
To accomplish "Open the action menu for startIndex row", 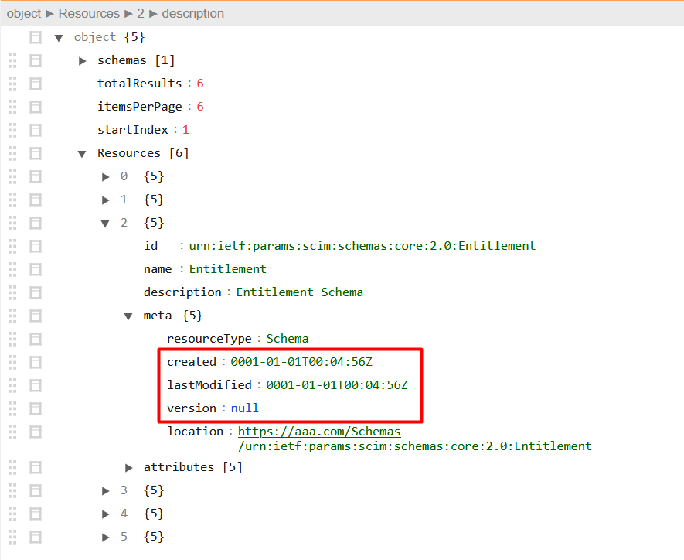I will (x=36, y=130).
